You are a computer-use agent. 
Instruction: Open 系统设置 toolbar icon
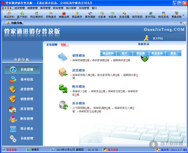(x=124, y=15)
